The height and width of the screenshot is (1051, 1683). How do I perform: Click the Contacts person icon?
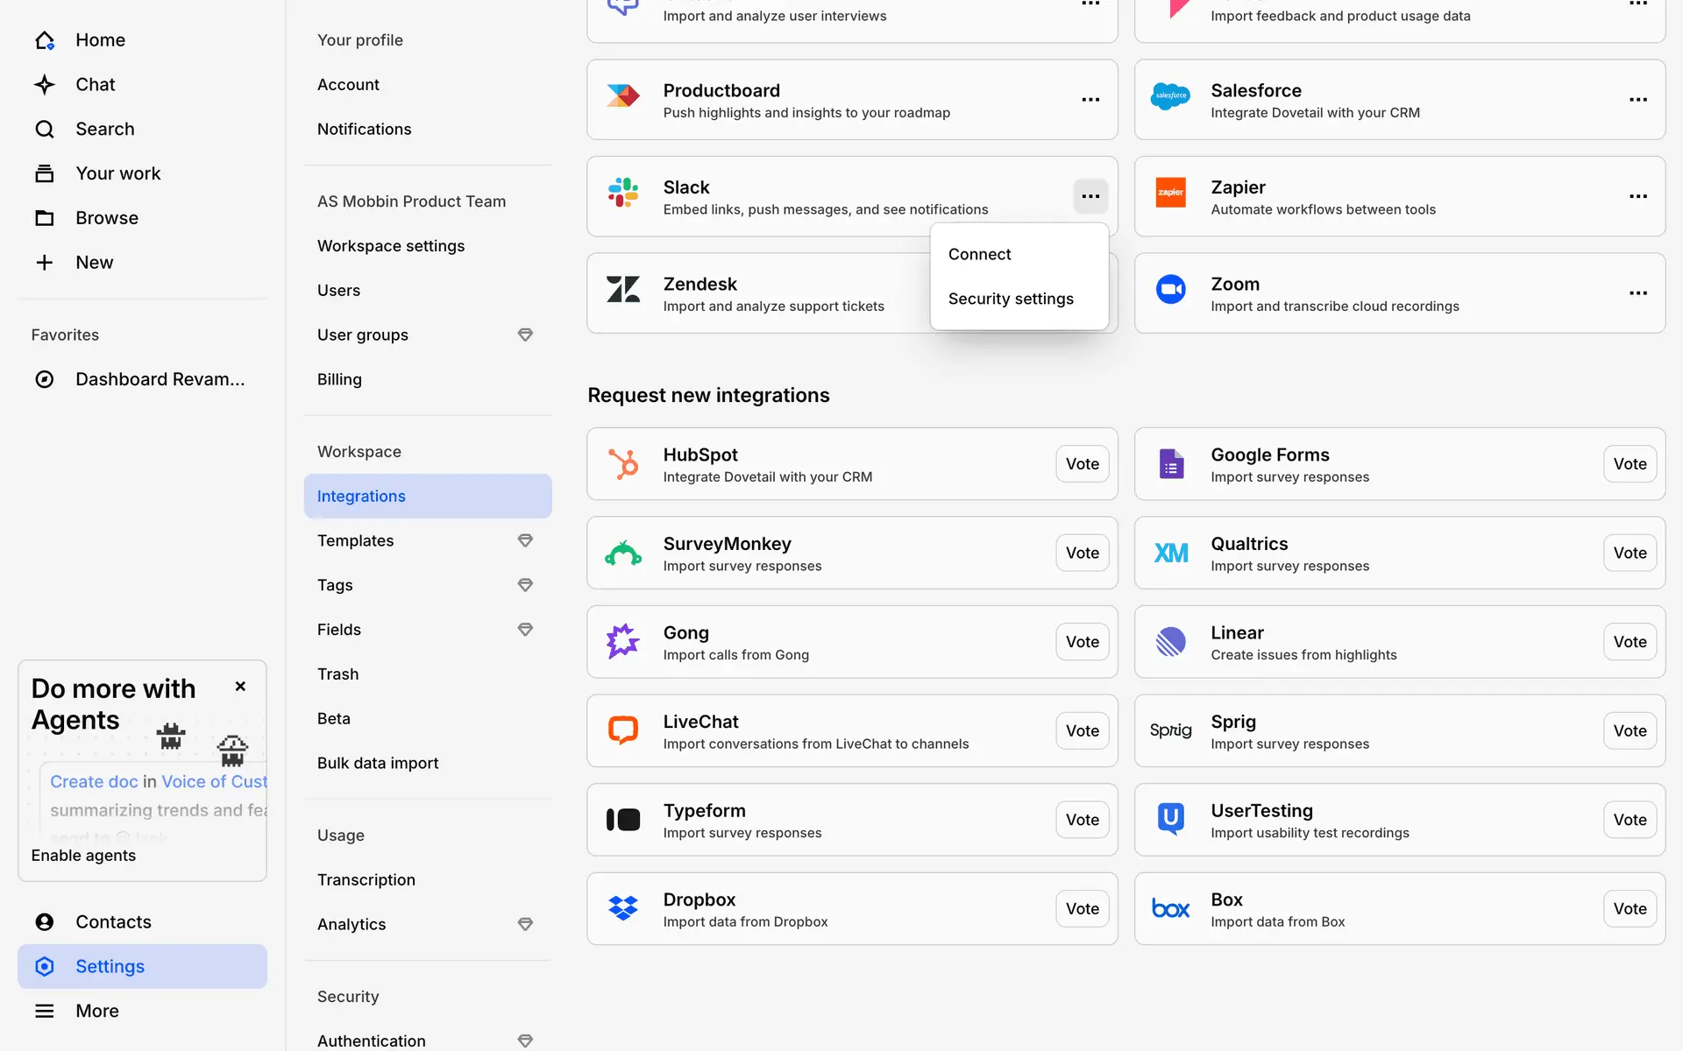[x=44, y=922]
